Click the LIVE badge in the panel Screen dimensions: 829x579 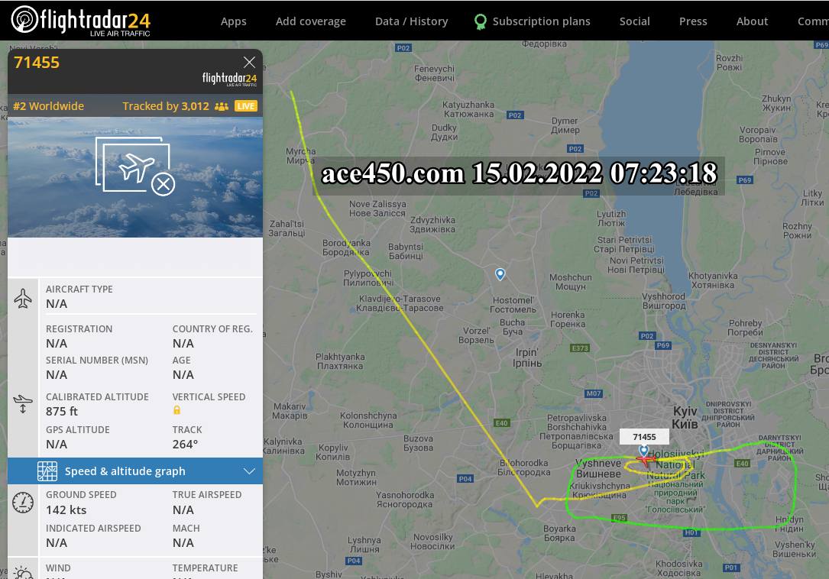click(x=246, y=106)
